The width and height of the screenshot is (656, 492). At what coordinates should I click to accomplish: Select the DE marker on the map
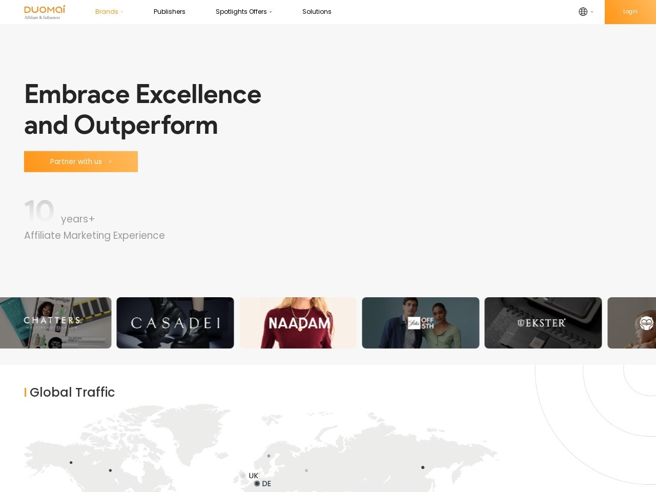257,483
